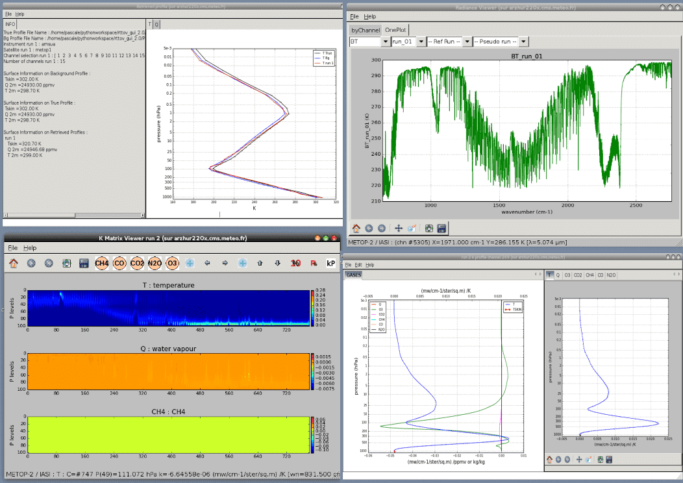Image resolution: width=683 pixels, height=483 pixels.
Task: Click the horizontal scrollbar in INFO panel
Action: click(x=74, y=215)
